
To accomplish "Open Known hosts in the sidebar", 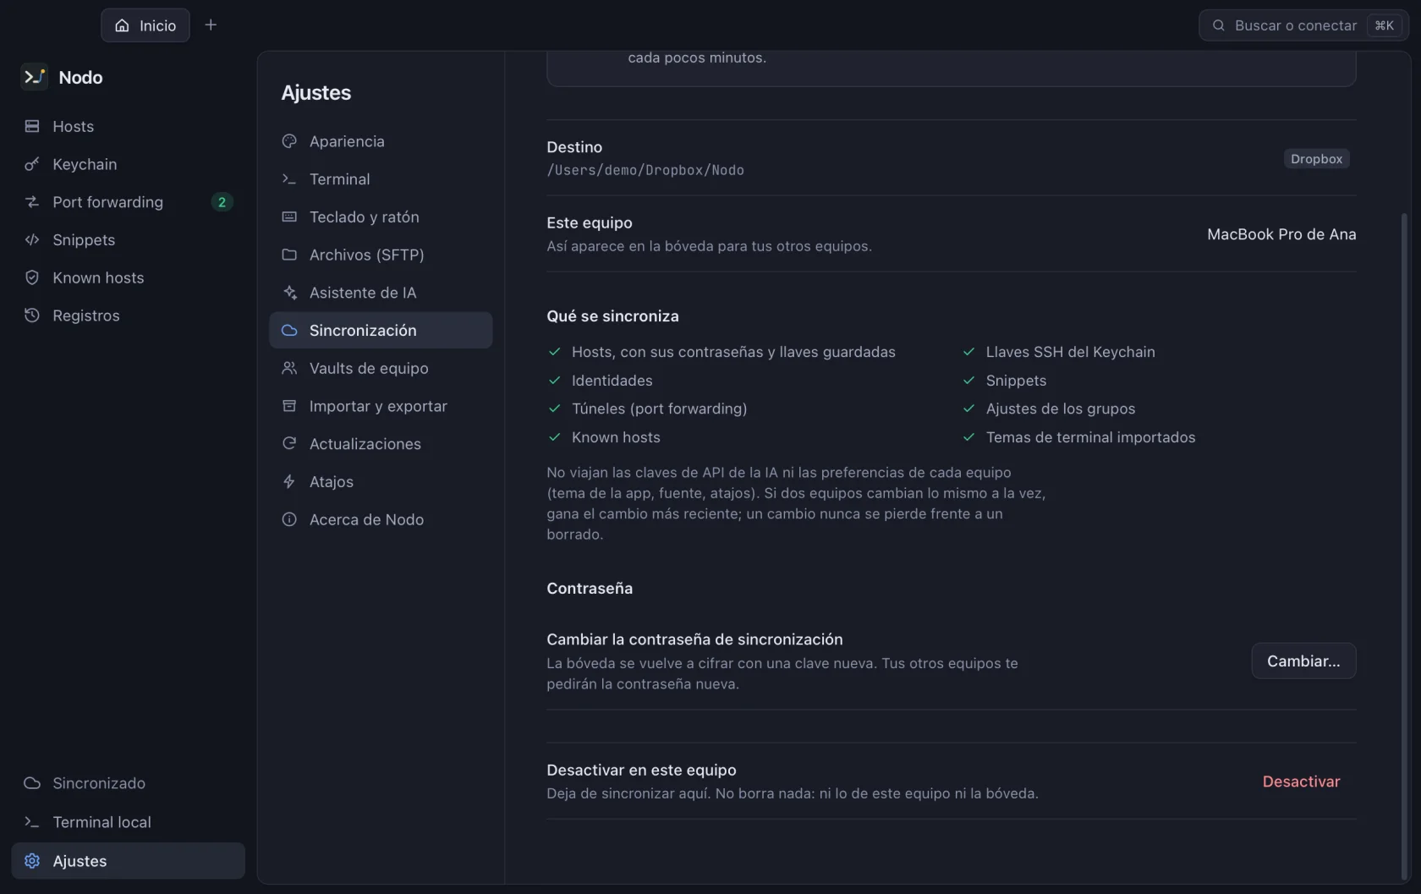I will 128,277.
